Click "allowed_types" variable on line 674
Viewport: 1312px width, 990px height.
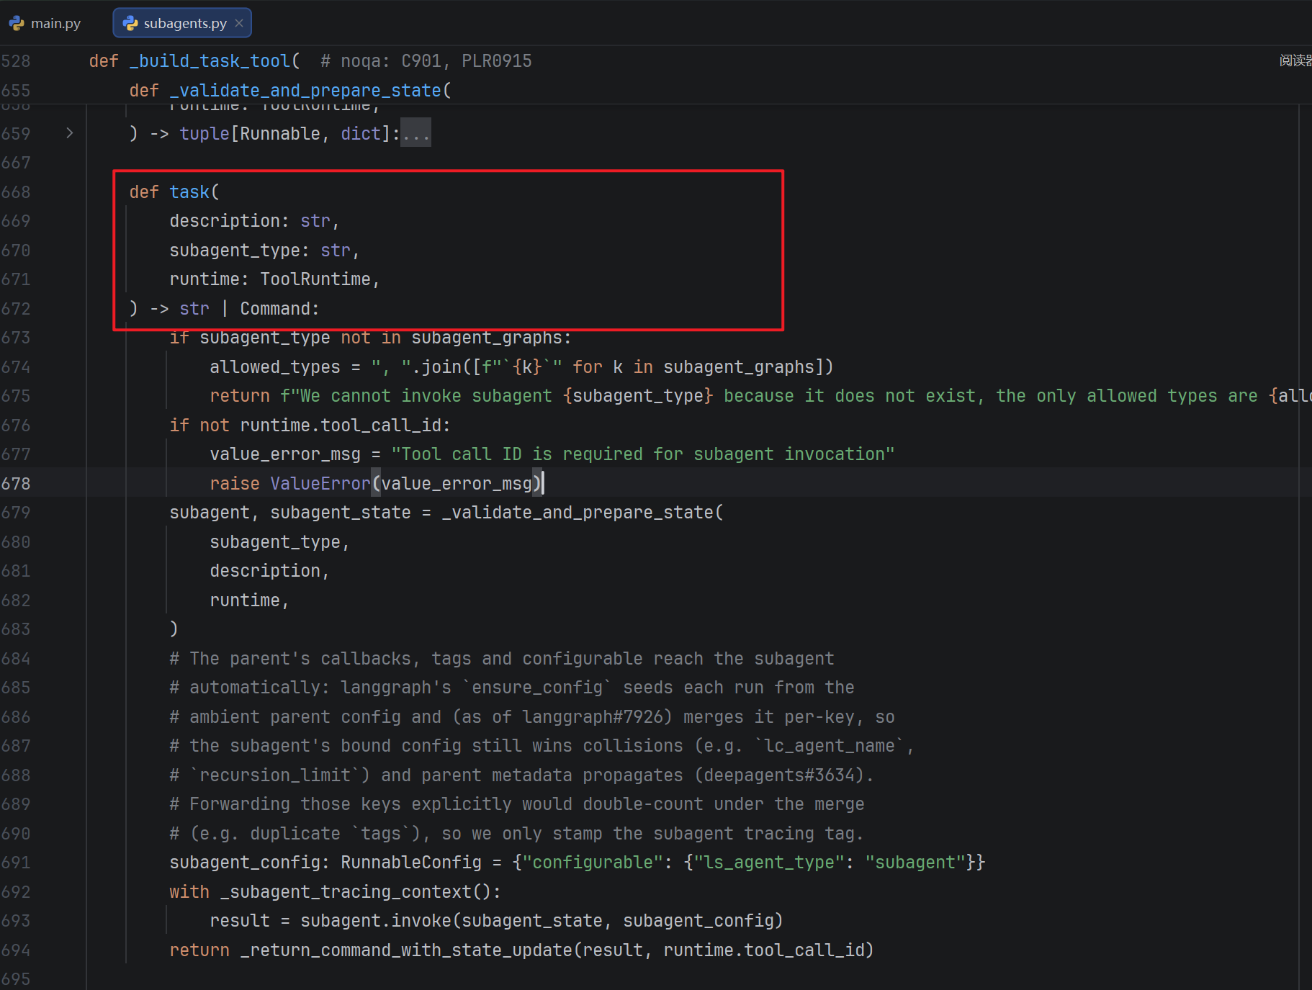[275, 367]
